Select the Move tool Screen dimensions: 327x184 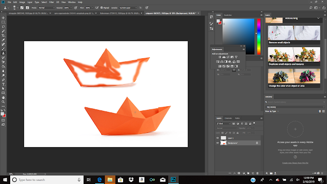4,18
